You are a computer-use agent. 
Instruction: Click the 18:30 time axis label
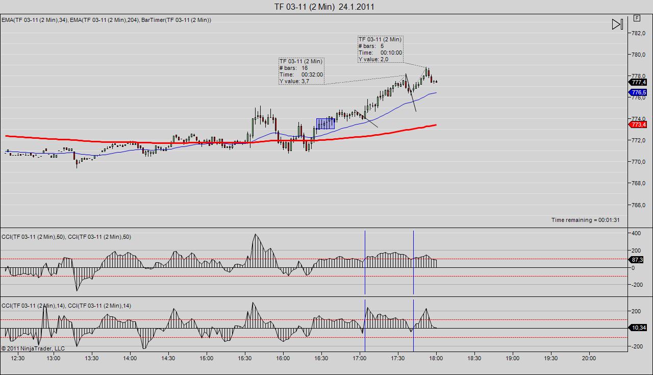click(x=474, y=358)
